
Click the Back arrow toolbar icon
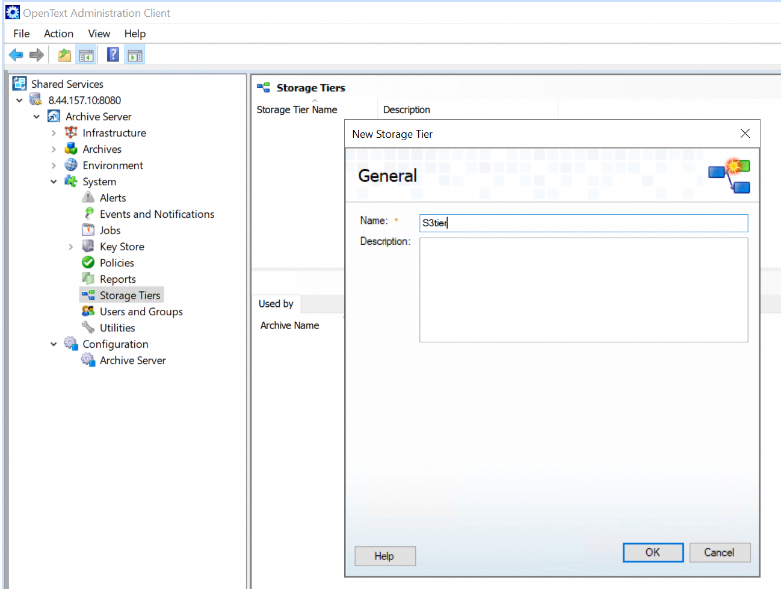coord(16,55)
